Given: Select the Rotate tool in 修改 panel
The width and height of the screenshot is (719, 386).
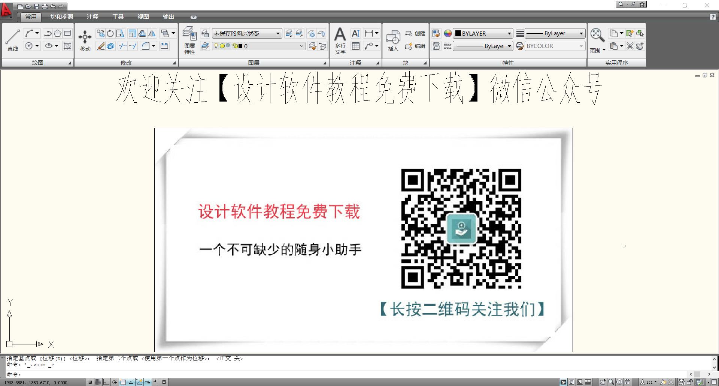Looking at the screenshot, I should [x=110, y=33].
